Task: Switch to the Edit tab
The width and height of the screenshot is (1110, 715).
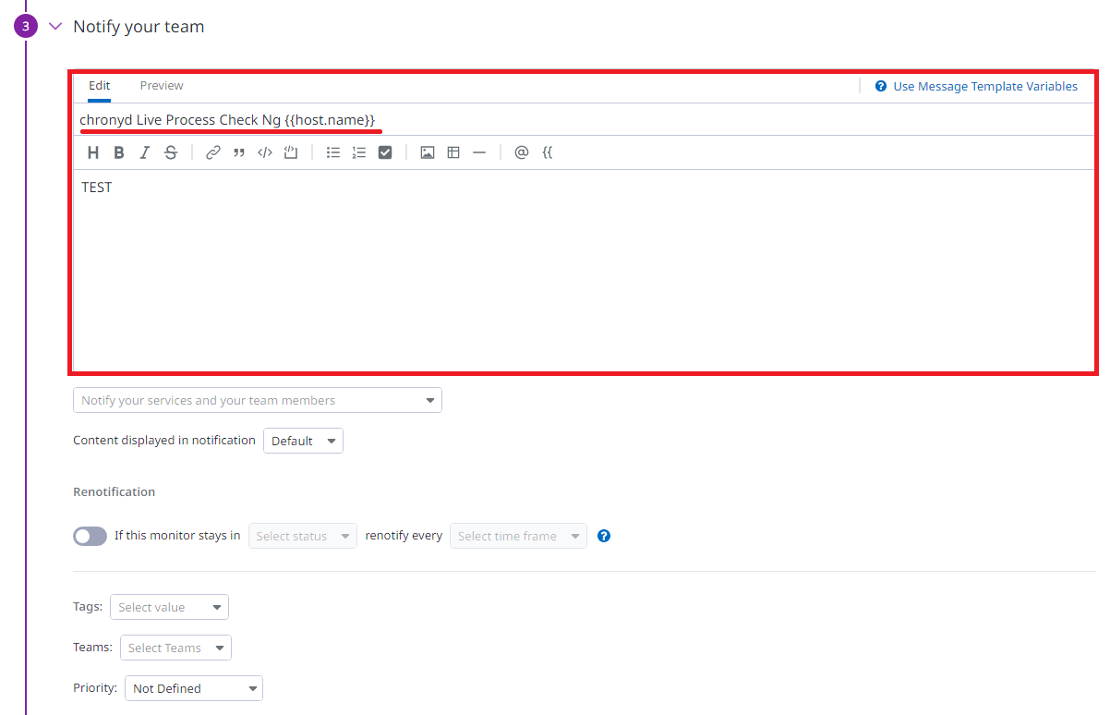Action: 100,86
